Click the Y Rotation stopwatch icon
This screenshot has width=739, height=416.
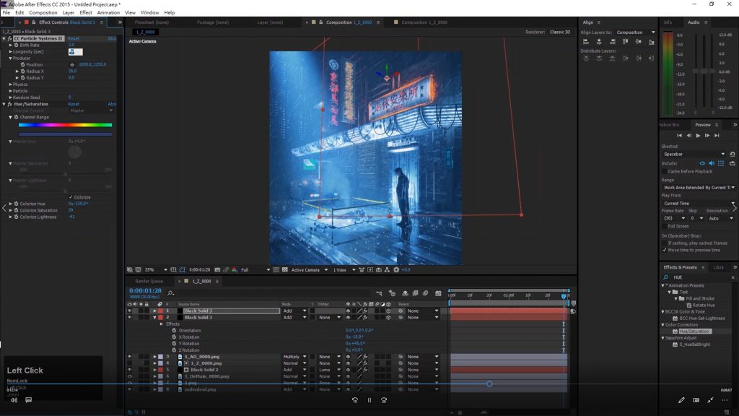click(x=174, y=343)
